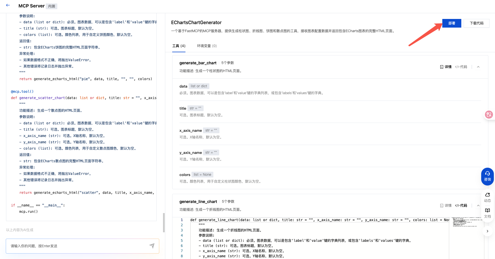Viewport: 495px width, 259px height.
Task: Click line number 1 in code view
Action: click(182, 220)
